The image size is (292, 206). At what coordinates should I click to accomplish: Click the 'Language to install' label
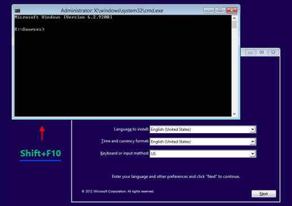tap(131, 129)
